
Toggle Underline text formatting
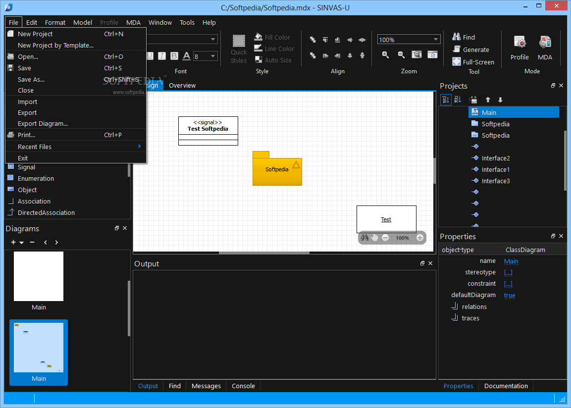(150, 55)
